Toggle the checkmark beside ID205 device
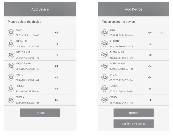 pos(162,32)
